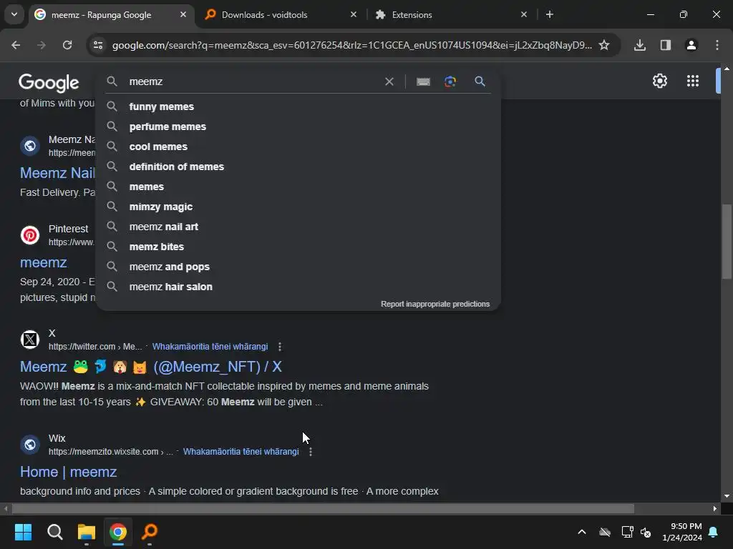Open Chrome profile avatar
Image resolution: width=733 pixels, height=549 pixels.
coord(691,45)
